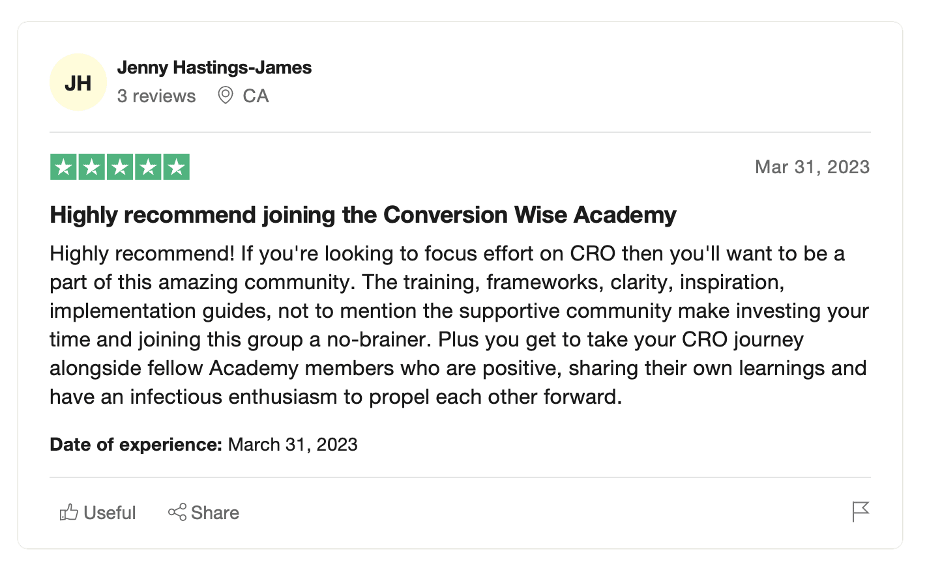The height and width of the screenshot is (564, 927).
Task: Select the fourth green rating star
Action: 148,167
